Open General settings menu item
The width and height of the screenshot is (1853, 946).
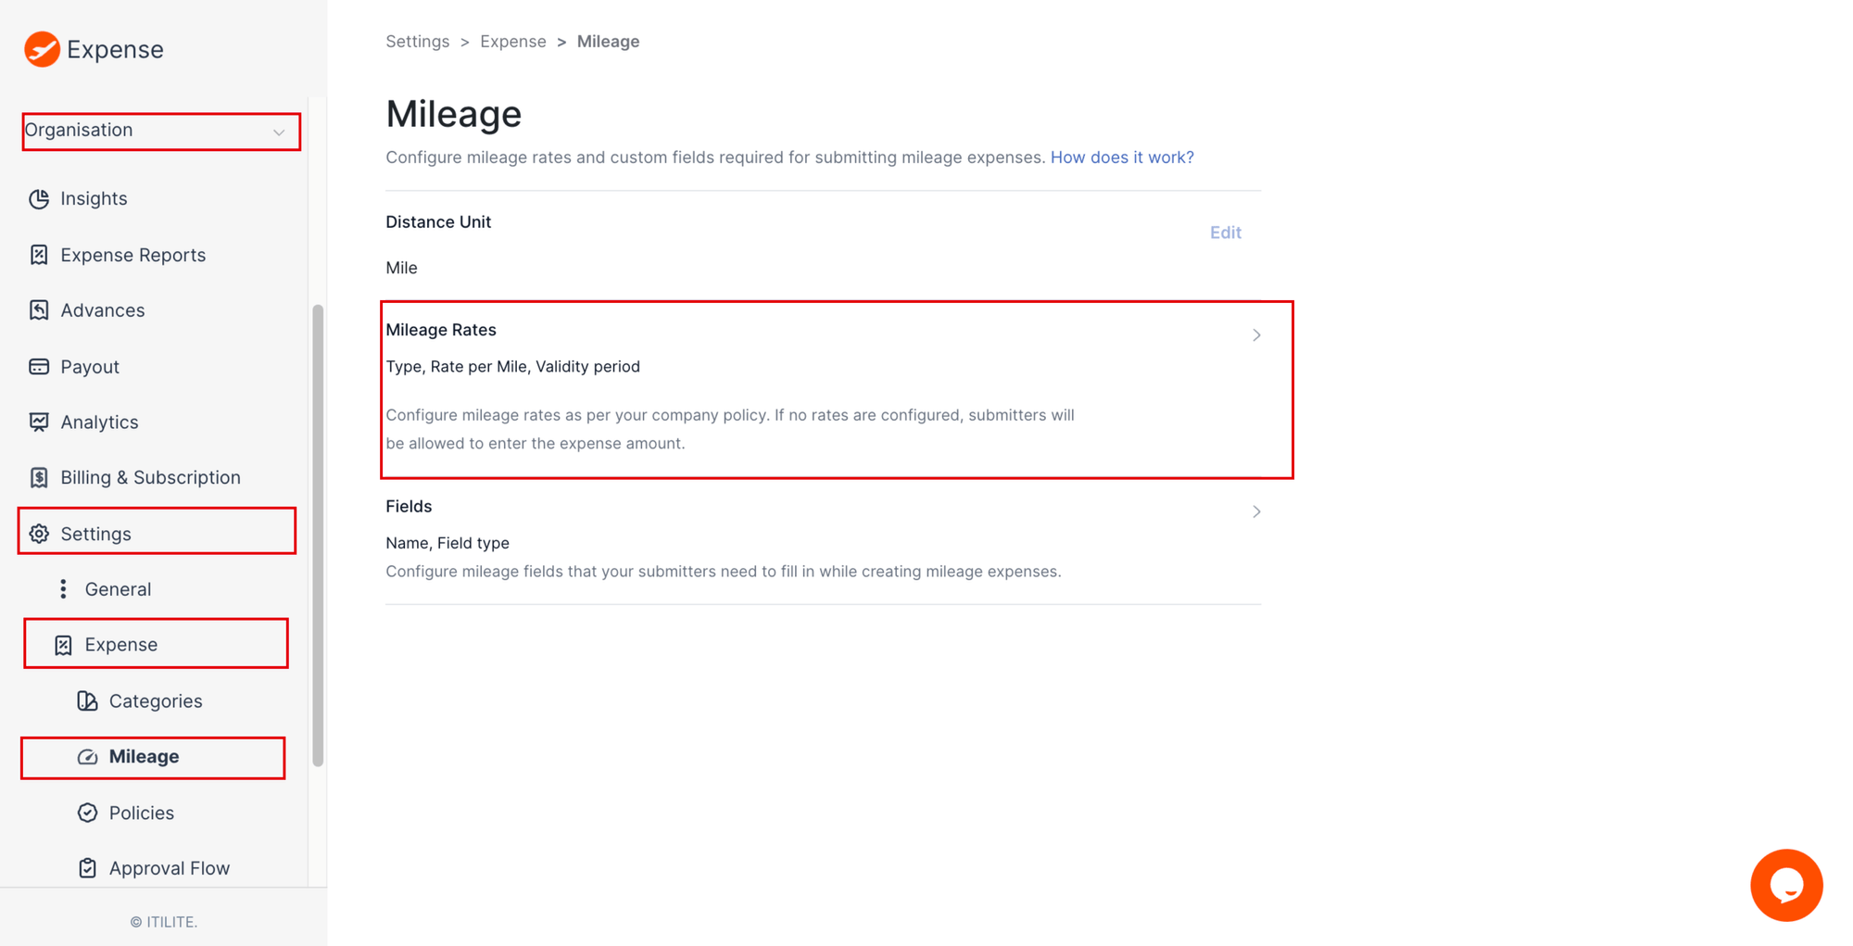pyautogui.click(x=118, y=589)
